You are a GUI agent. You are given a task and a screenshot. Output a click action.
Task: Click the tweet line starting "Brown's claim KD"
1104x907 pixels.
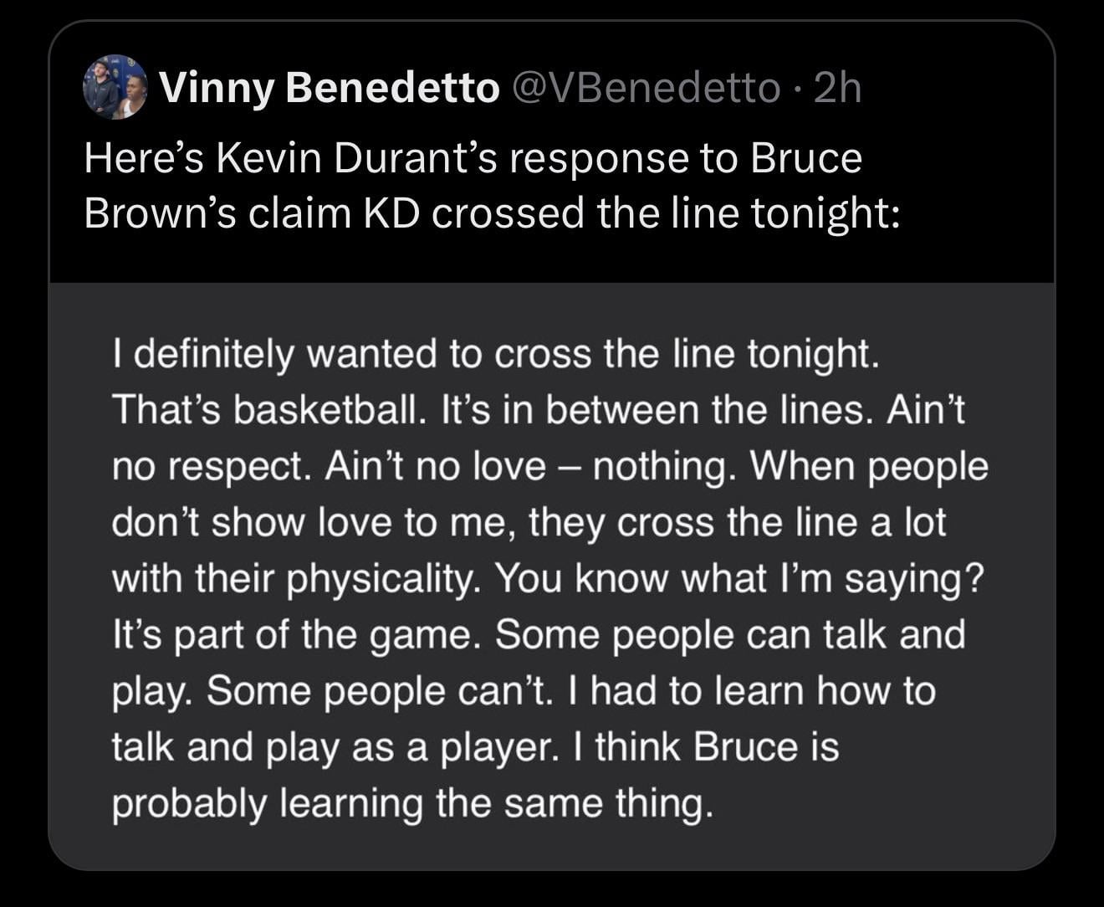492,213
